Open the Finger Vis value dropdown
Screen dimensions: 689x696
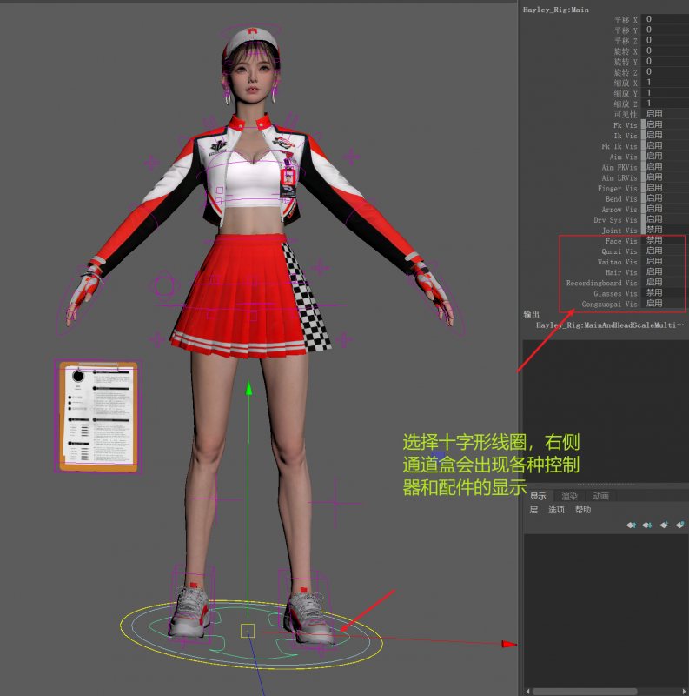pos(665,188)
